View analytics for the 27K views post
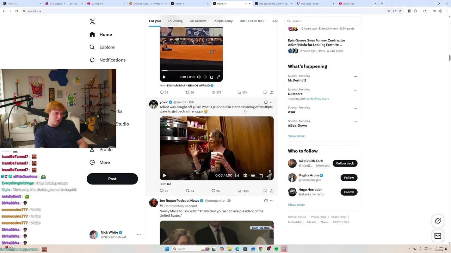 click(x=242, y=92)
